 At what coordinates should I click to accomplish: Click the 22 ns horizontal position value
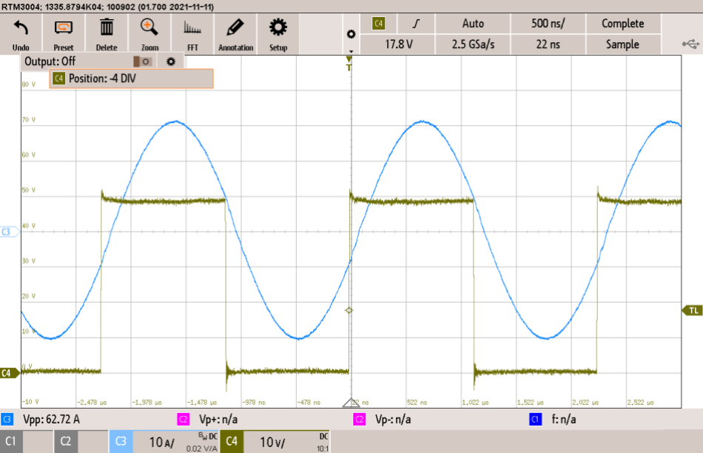coord(548,44)
